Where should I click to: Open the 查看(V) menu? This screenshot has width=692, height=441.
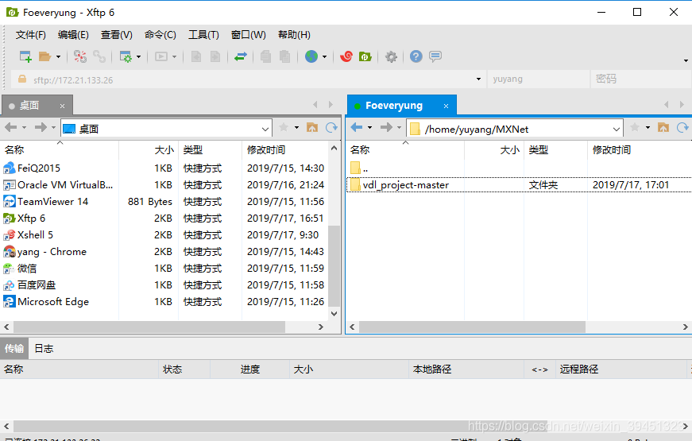tap(117, 35)
